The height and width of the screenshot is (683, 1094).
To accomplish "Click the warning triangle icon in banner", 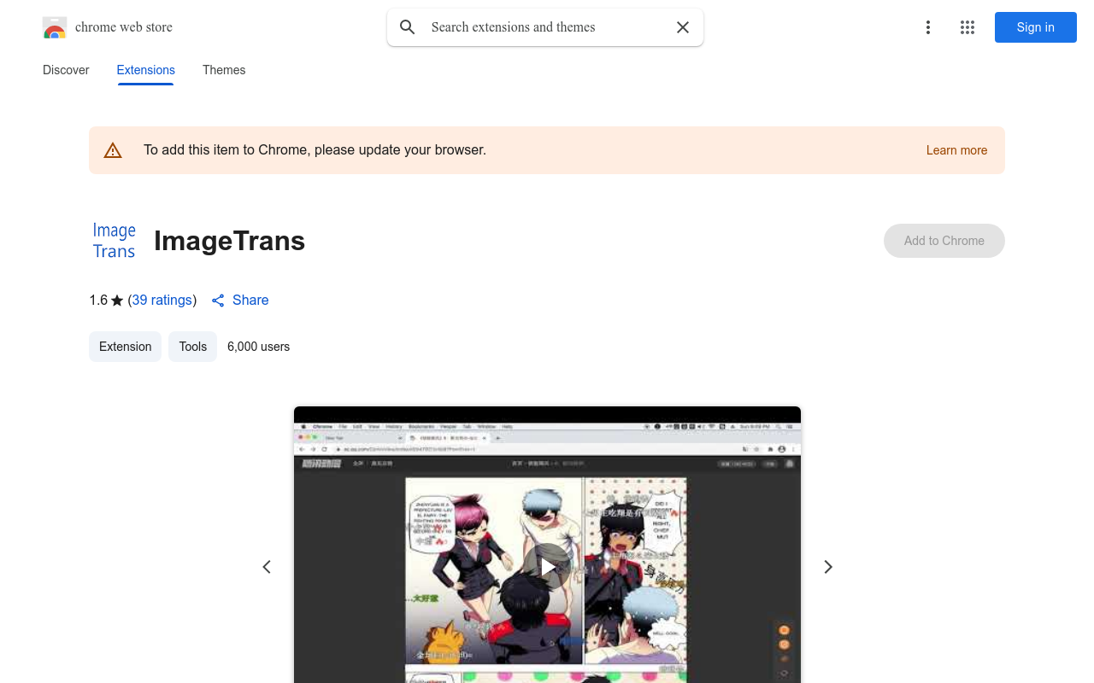I will pos(113,150).
